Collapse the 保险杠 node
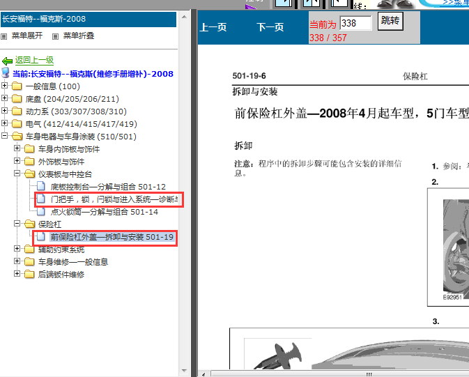This screenshot has width=469, height=377. click(17, 224)
